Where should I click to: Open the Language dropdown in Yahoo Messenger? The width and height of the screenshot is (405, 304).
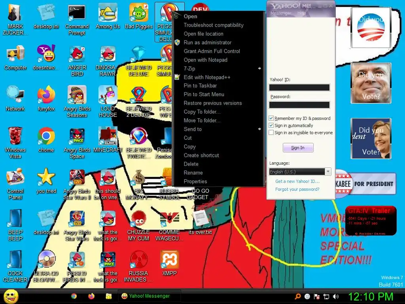300,172
